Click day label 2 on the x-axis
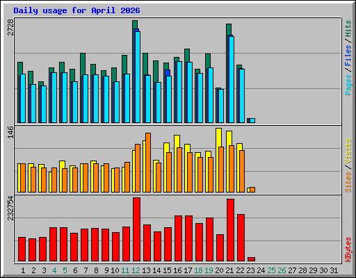The width and height of the screenshot is (356, 278). pyautogui.click(x=33, y=270)
